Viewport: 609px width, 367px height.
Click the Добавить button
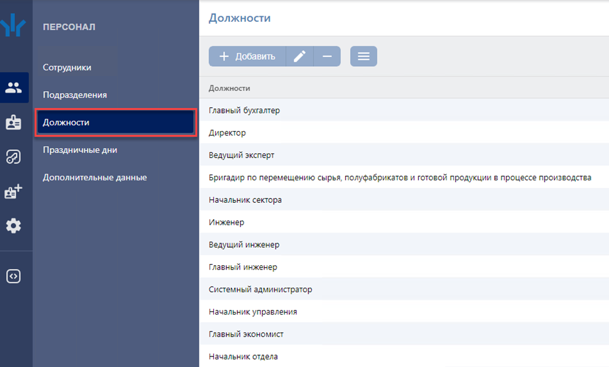247,56
